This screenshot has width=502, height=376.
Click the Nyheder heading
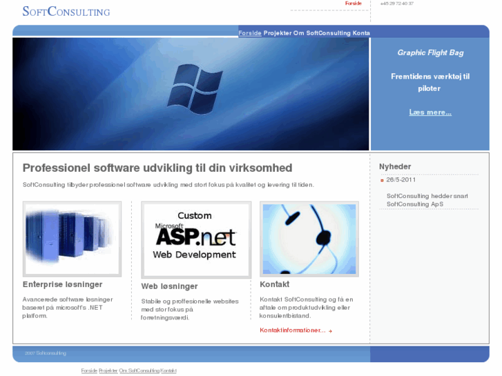[x=395, y=167]
